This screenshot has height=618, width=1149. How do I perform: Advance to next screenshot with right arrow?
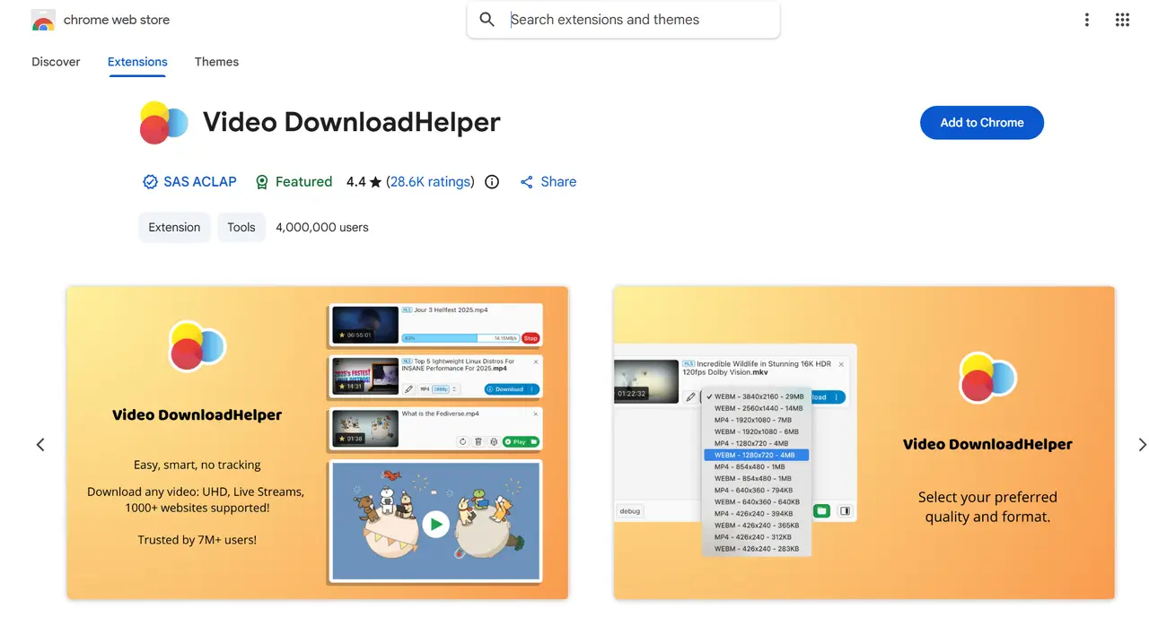coord(1142,445)
